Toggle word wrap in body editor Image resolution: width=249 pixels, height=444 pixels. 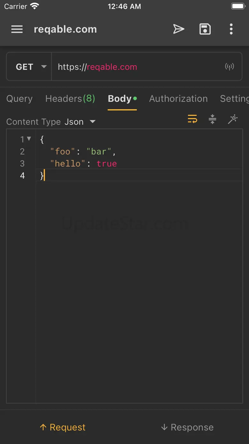(192, 119)
